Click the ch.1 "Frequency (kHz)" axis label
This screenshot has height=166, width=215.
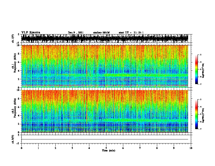click(15, 63)
